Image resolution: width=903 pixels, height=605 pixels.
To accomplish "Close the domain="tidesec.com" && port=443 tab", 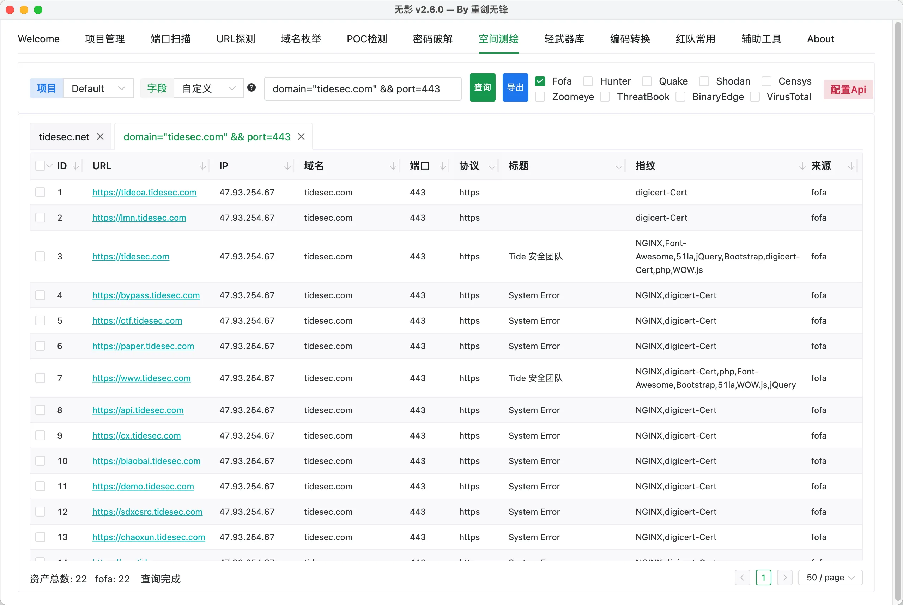I will coord(301,136).
